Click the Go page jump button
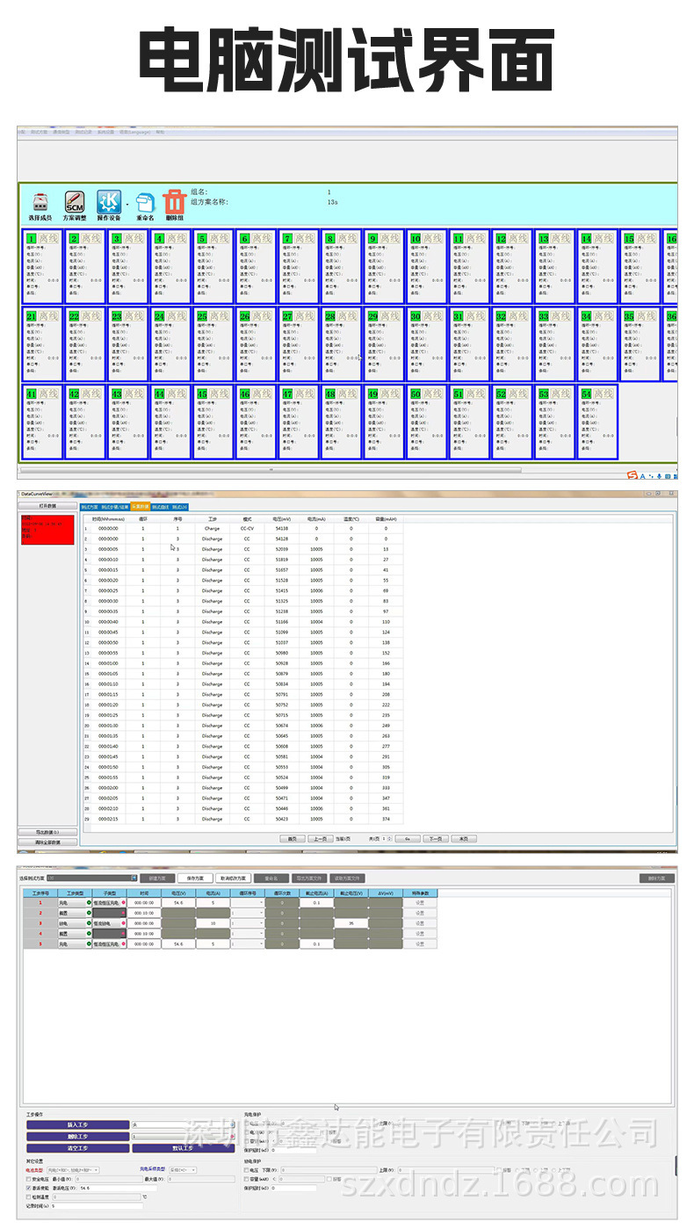694x1229 pixels. click(x=408, y=839)
